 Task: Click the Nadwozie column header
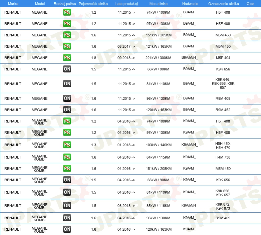(190, 4)
